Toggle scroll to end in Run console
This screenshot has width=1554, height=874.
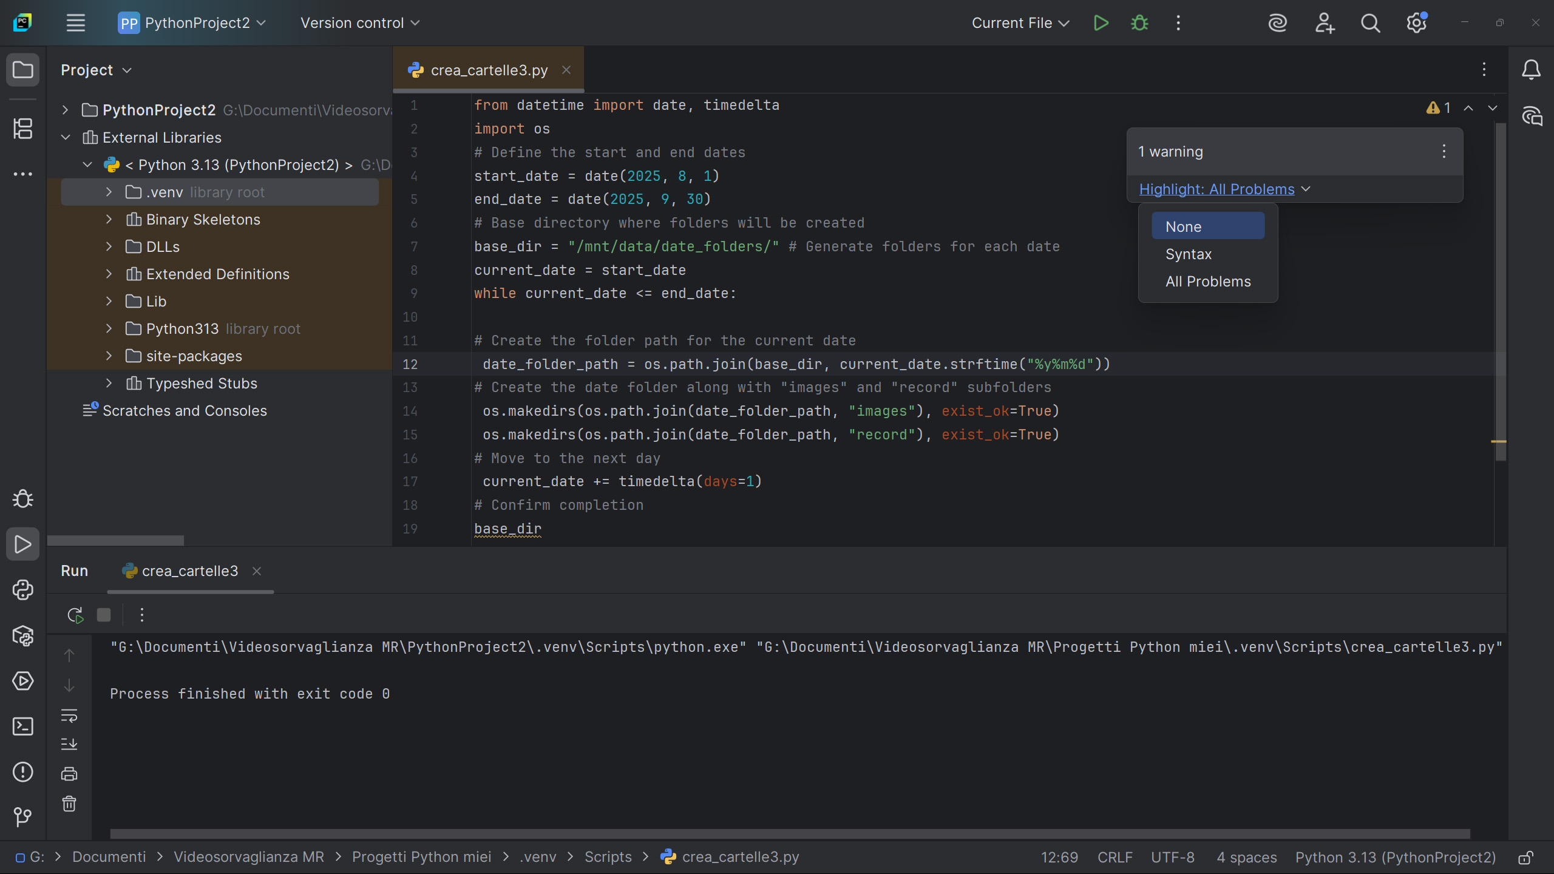[x=69, y=744]
